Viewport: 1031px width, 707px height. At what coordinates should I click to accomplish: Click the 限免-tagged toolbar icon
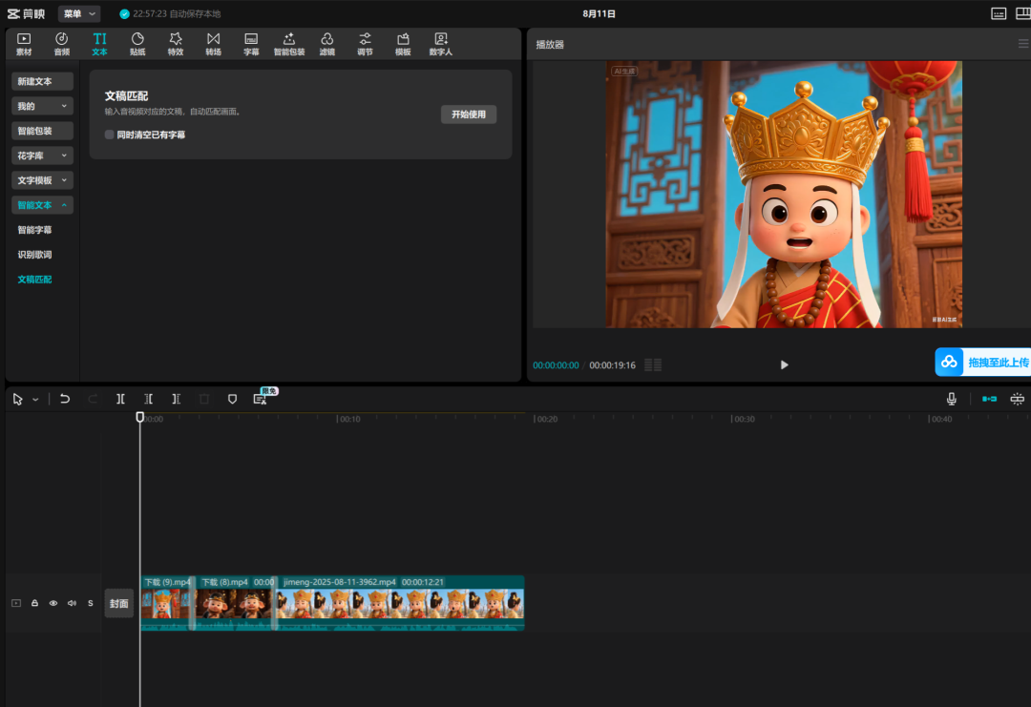[261, 399]
